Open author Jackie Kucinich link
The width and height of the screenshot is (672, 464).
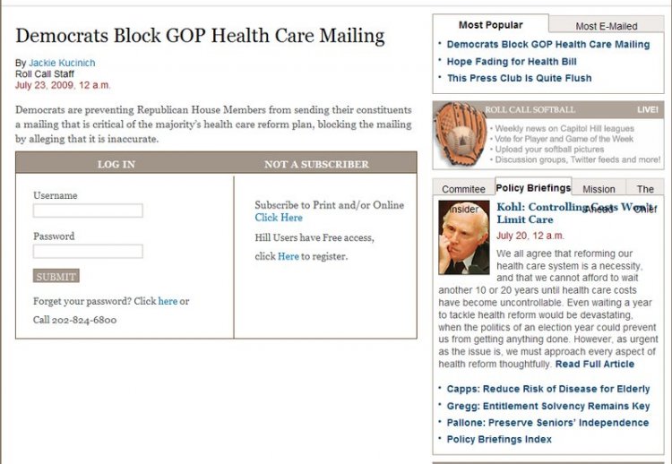coord(62,63)
